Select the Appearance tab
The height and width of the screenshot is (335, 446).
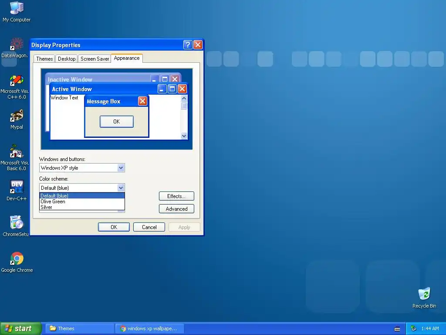tap(127, 58)
